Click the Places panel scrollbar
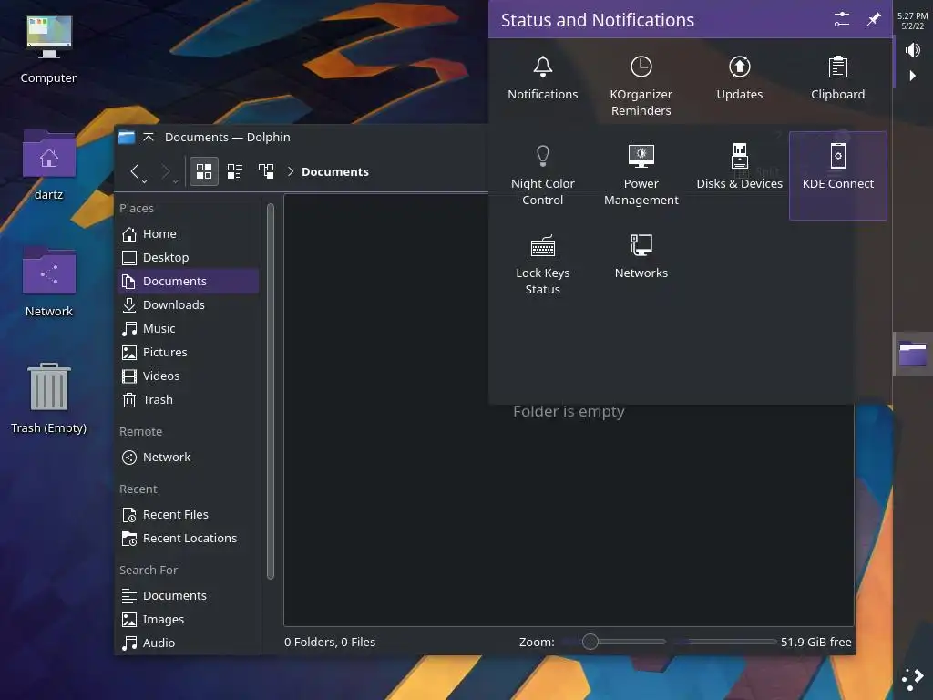The image size is (933, 700). pos(270,391)
